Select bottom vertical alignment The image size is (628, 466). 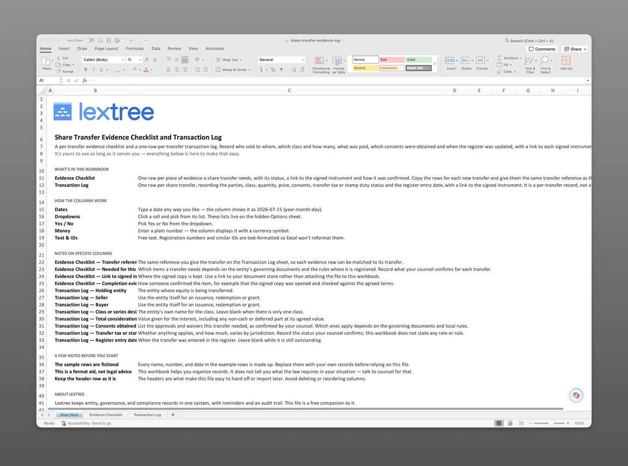(x=185, y=59)
